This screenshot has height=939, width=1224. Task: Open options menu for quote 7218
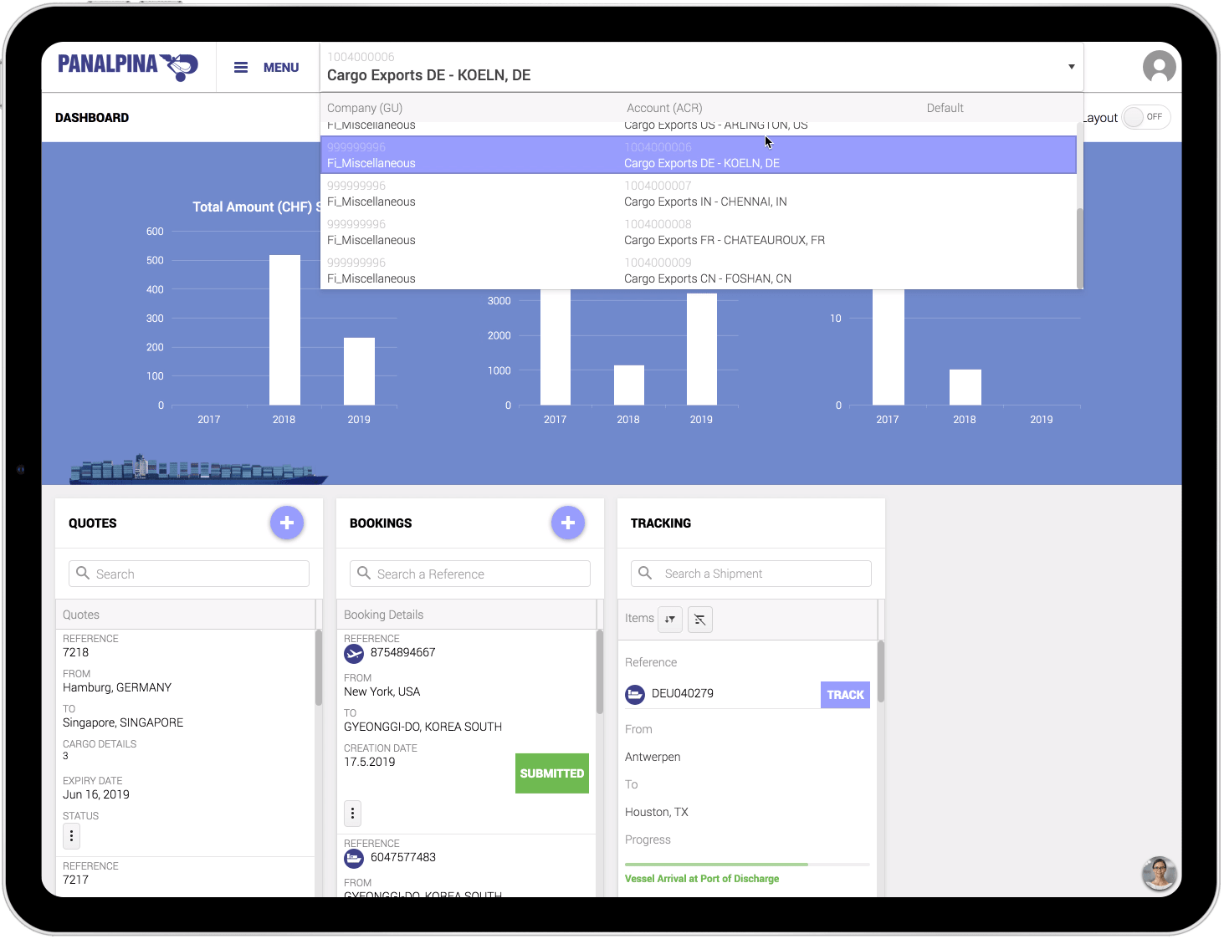[72, 835]
